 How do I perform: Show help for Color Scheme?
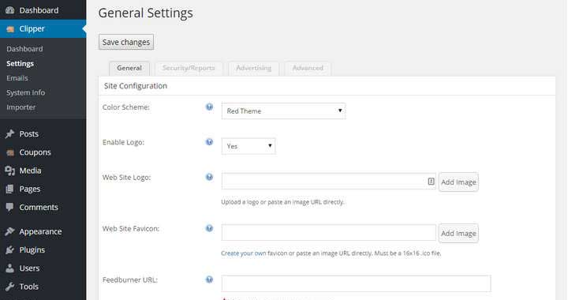point(209,107)
